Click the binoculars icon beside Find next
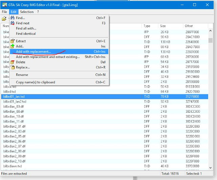This screenshot has height=180, width=217. click(12, 23)
